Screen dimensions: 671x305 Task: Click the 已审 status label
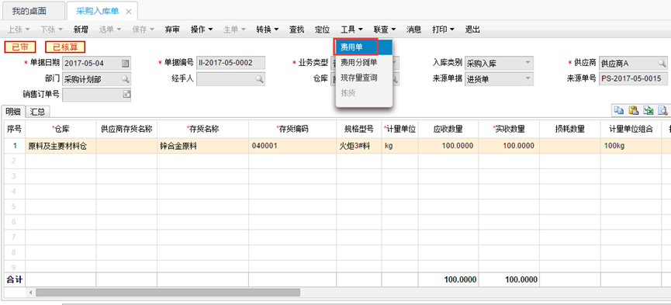tap(19, 47)
